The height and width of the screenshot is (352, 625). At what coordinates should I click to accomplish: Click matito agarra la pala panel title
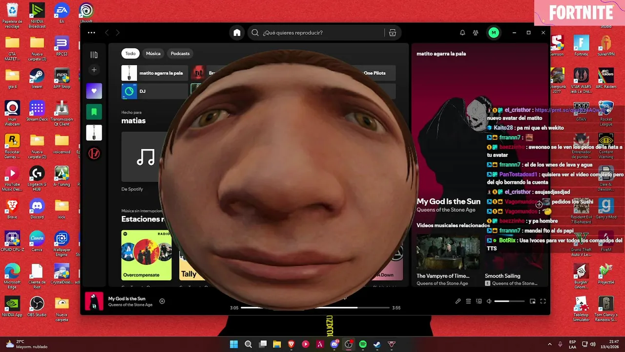pyautogui.click(x=441, y=54)
